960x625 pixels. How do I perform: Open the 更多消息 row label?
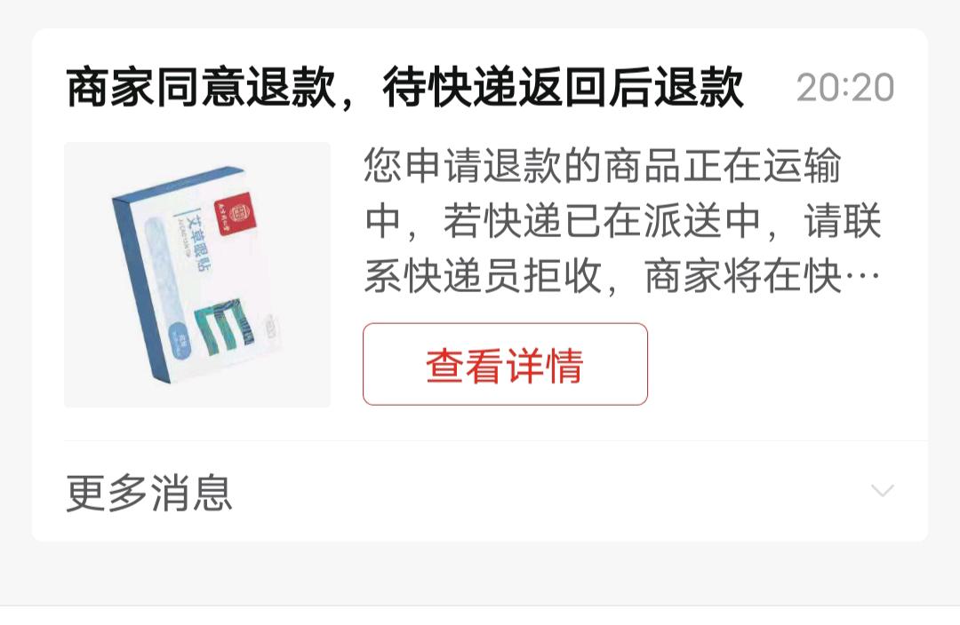pos(148,493)
